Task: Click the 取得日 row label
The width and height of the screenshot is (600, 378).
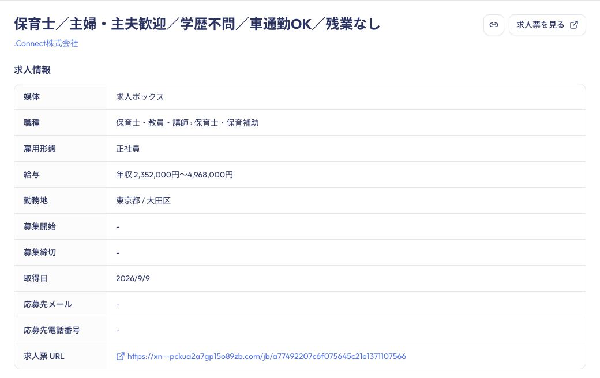Action: pos(36,279)
